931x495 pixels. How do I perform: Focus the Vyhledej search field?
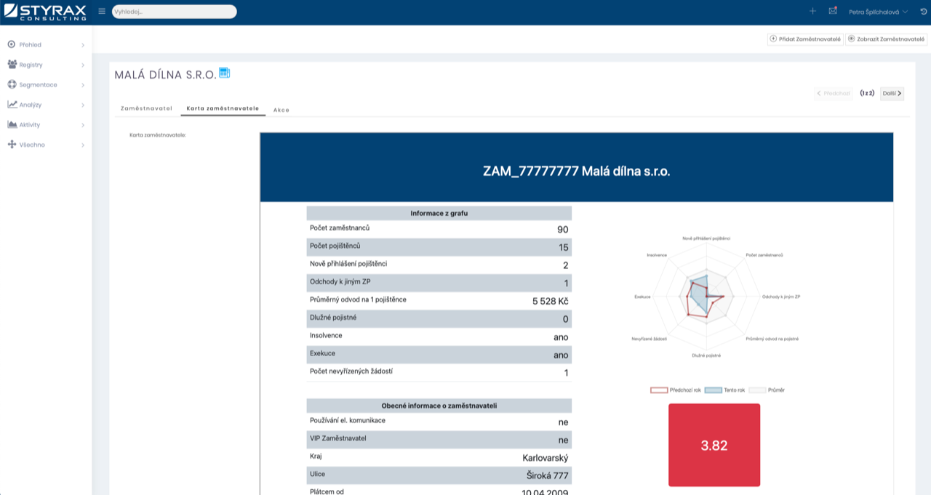point(174,12)
